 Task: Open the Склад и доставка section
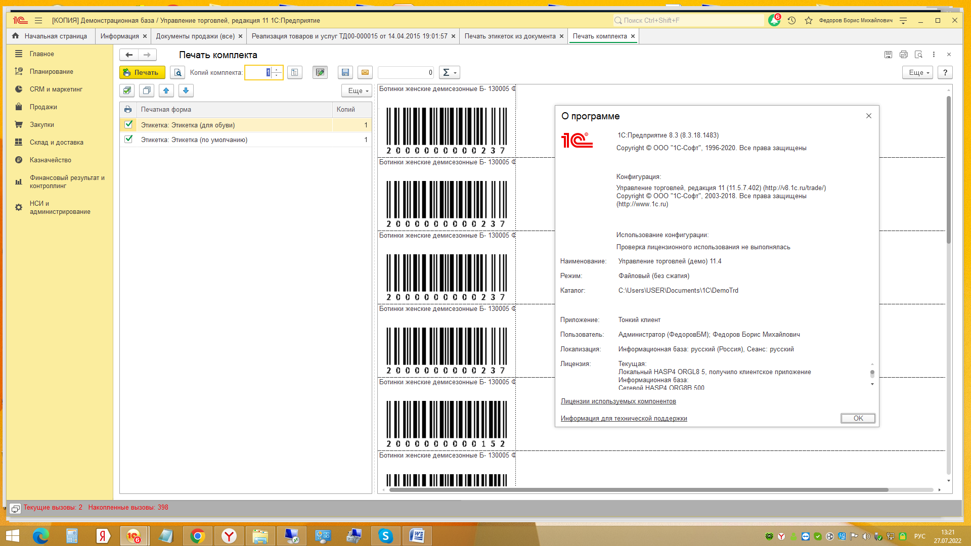pyautogui.click(x=56, y=142)
